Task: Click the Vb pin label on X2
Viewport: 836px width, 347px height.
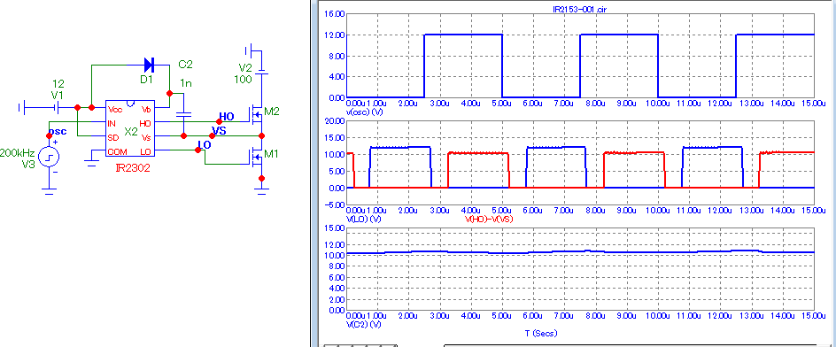Action: (146, 109)
